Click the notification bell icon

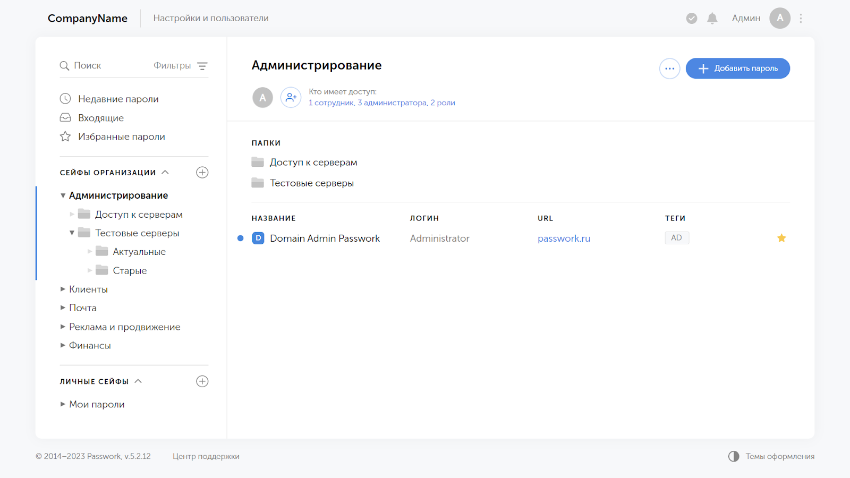tap(712, 19)
